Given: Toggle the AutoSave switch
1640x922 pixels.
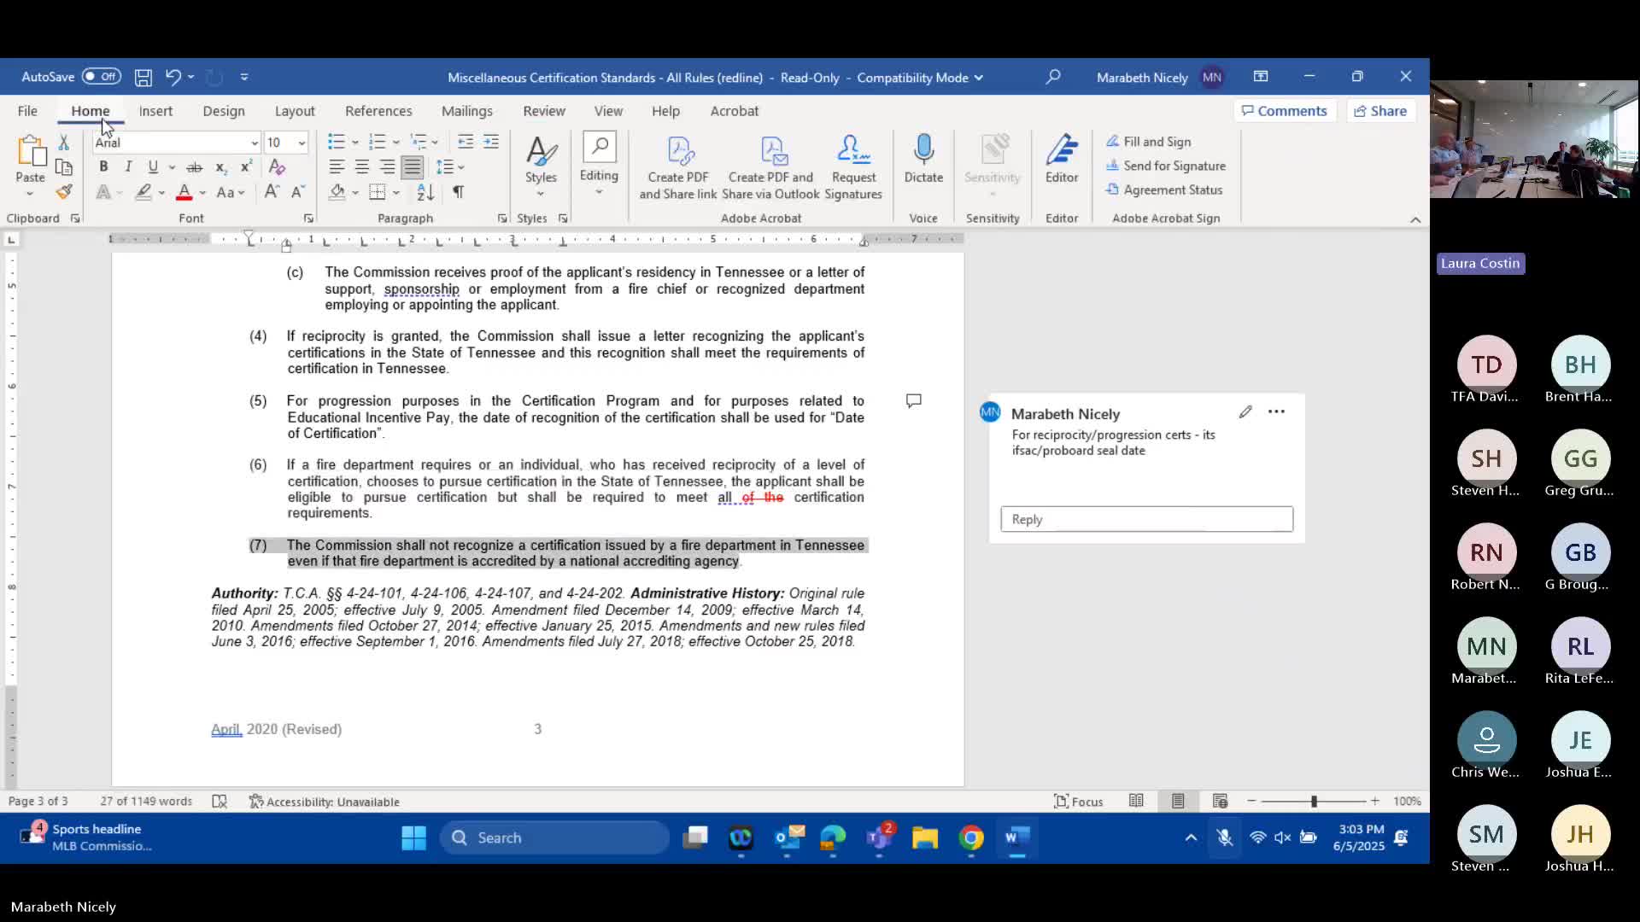Looking at the screenshot, I should point(101,77).
